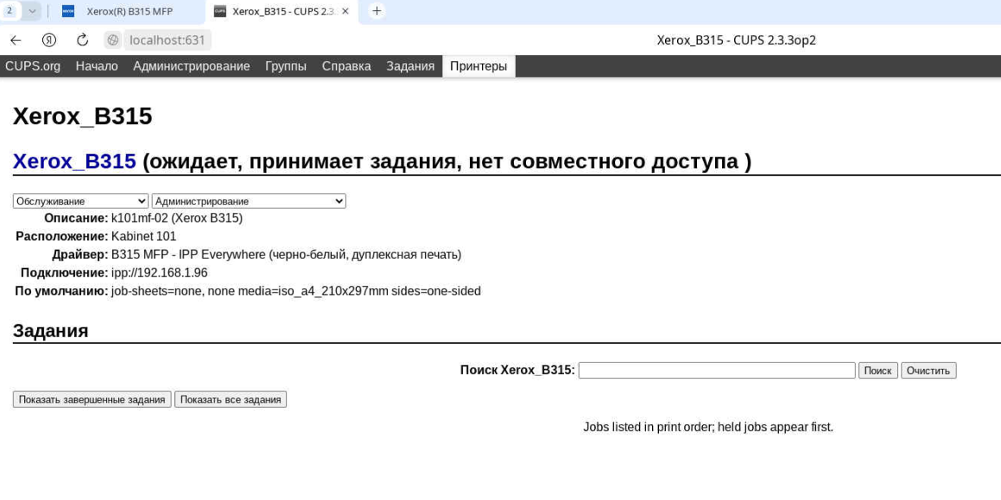Open the Справка menu item

coord(346,65)
